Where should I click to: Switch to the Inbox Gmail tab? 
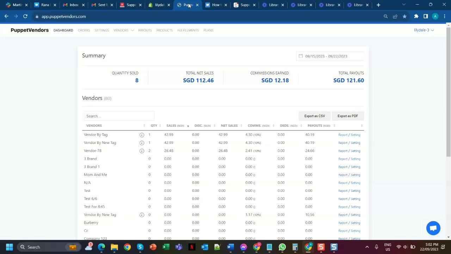tap(74, 5)
